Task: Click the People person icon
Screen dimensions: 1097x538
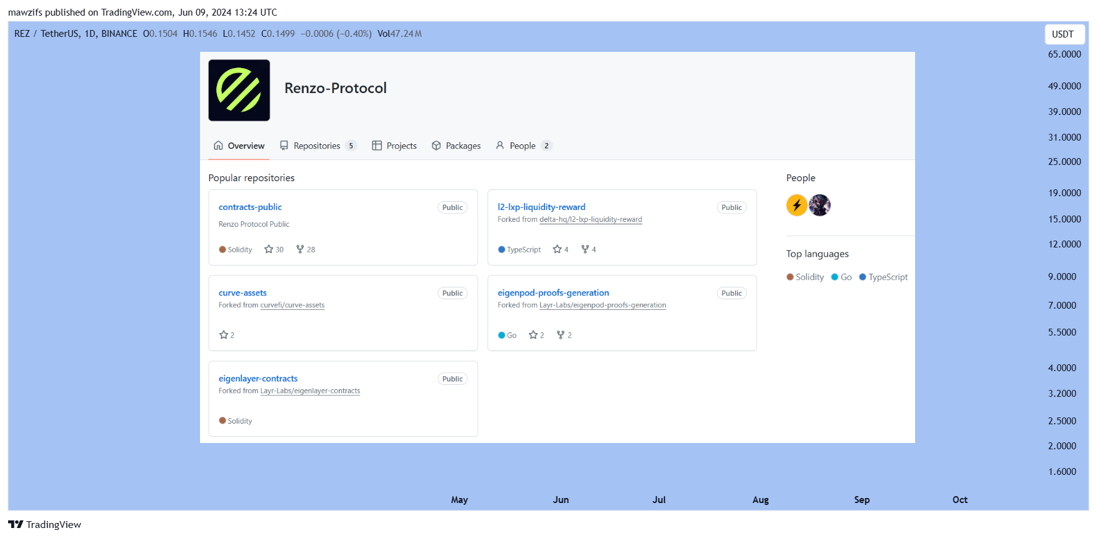Action: (x=500, y=146)
